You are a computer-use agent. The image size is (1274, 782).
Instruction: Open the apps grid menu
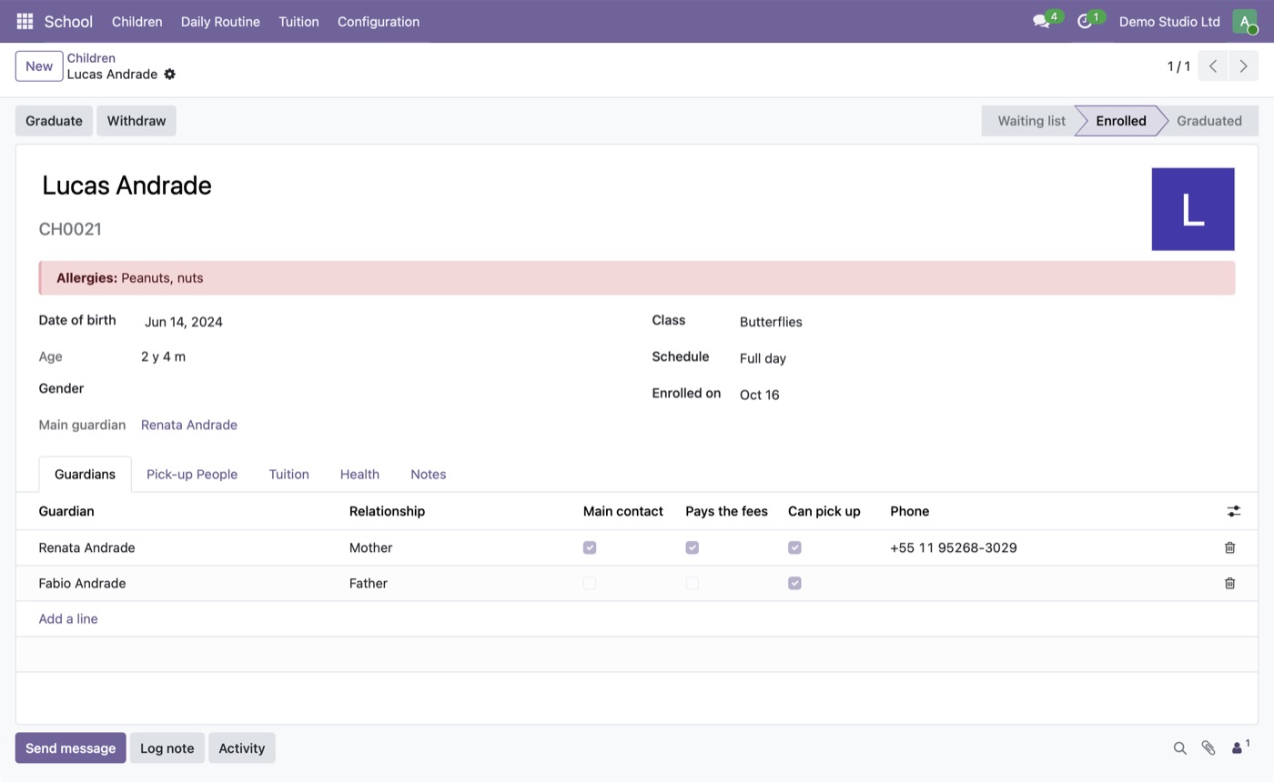25,21
